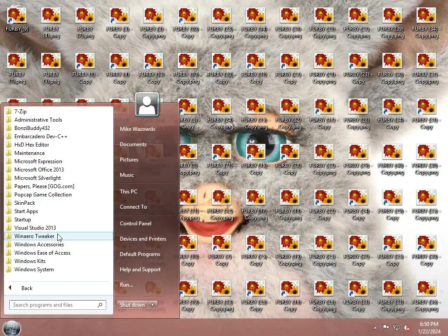448x336 pixels.
Task: Select FURBY (36) - Copy.png icon
Action: pyautogui.click(x=426, y=296)
